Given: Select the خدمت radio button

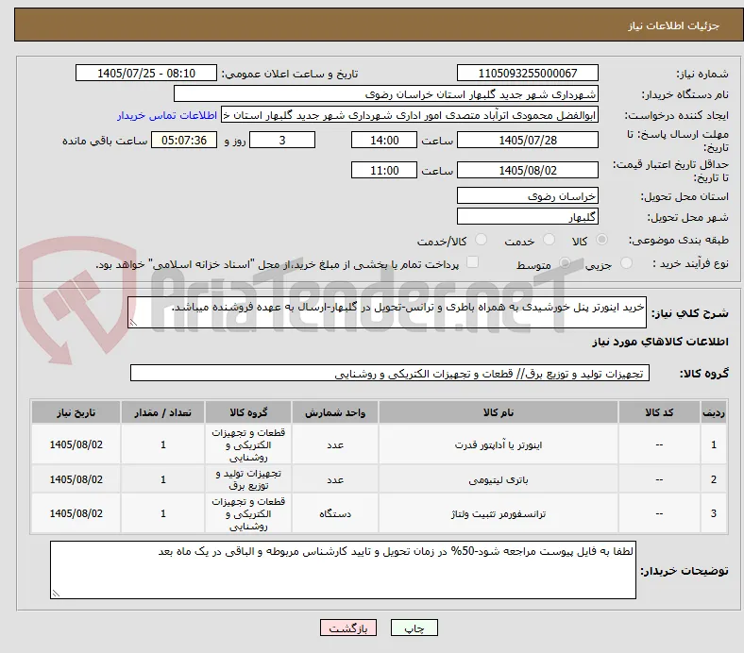Looking at the screenshot, I should 549,240.
